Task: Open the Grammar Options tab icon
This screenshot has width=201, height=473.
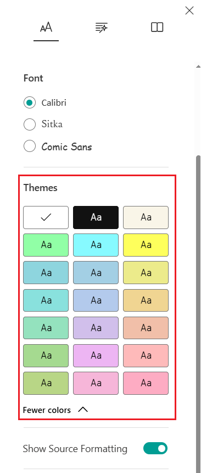Action: (x=102, y=28)
